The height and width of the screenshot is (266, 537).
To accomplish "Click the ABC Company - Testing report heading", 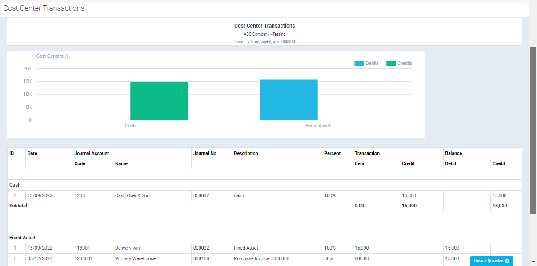I will pyautogui.click(x=264, y=34).
